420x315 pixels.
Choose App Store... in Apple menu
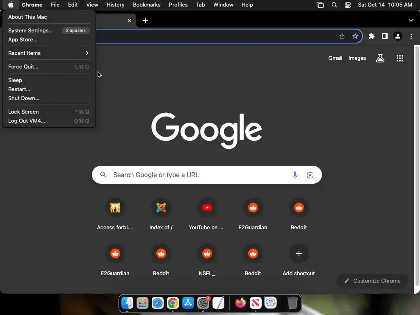(49, 39)
